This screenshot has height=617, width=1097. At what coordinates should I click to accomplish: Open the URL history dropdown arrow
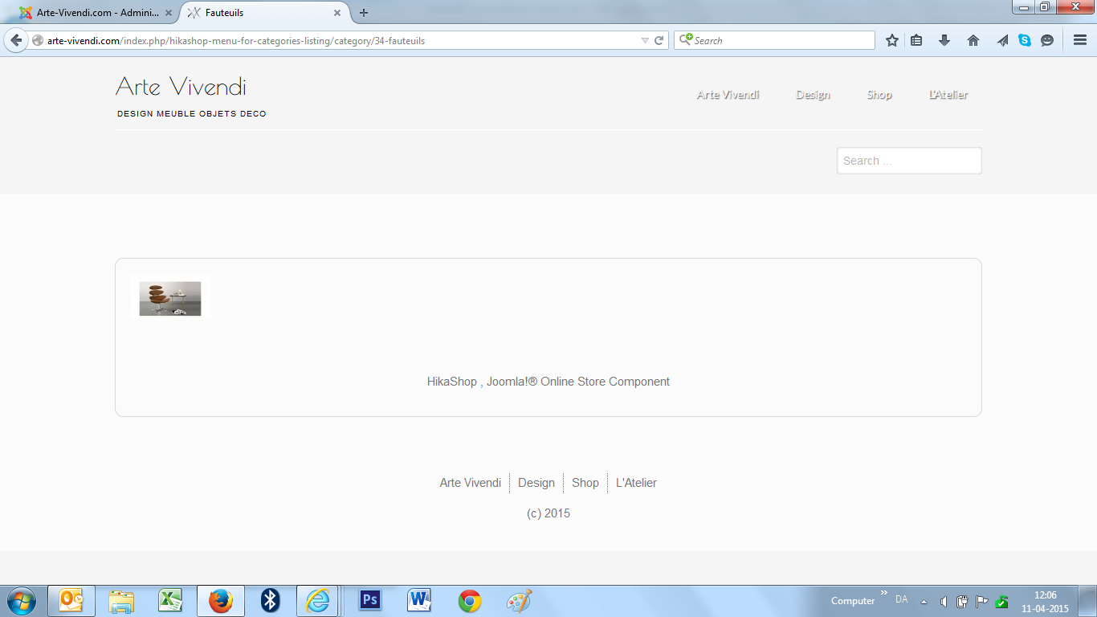click(645, 40)
